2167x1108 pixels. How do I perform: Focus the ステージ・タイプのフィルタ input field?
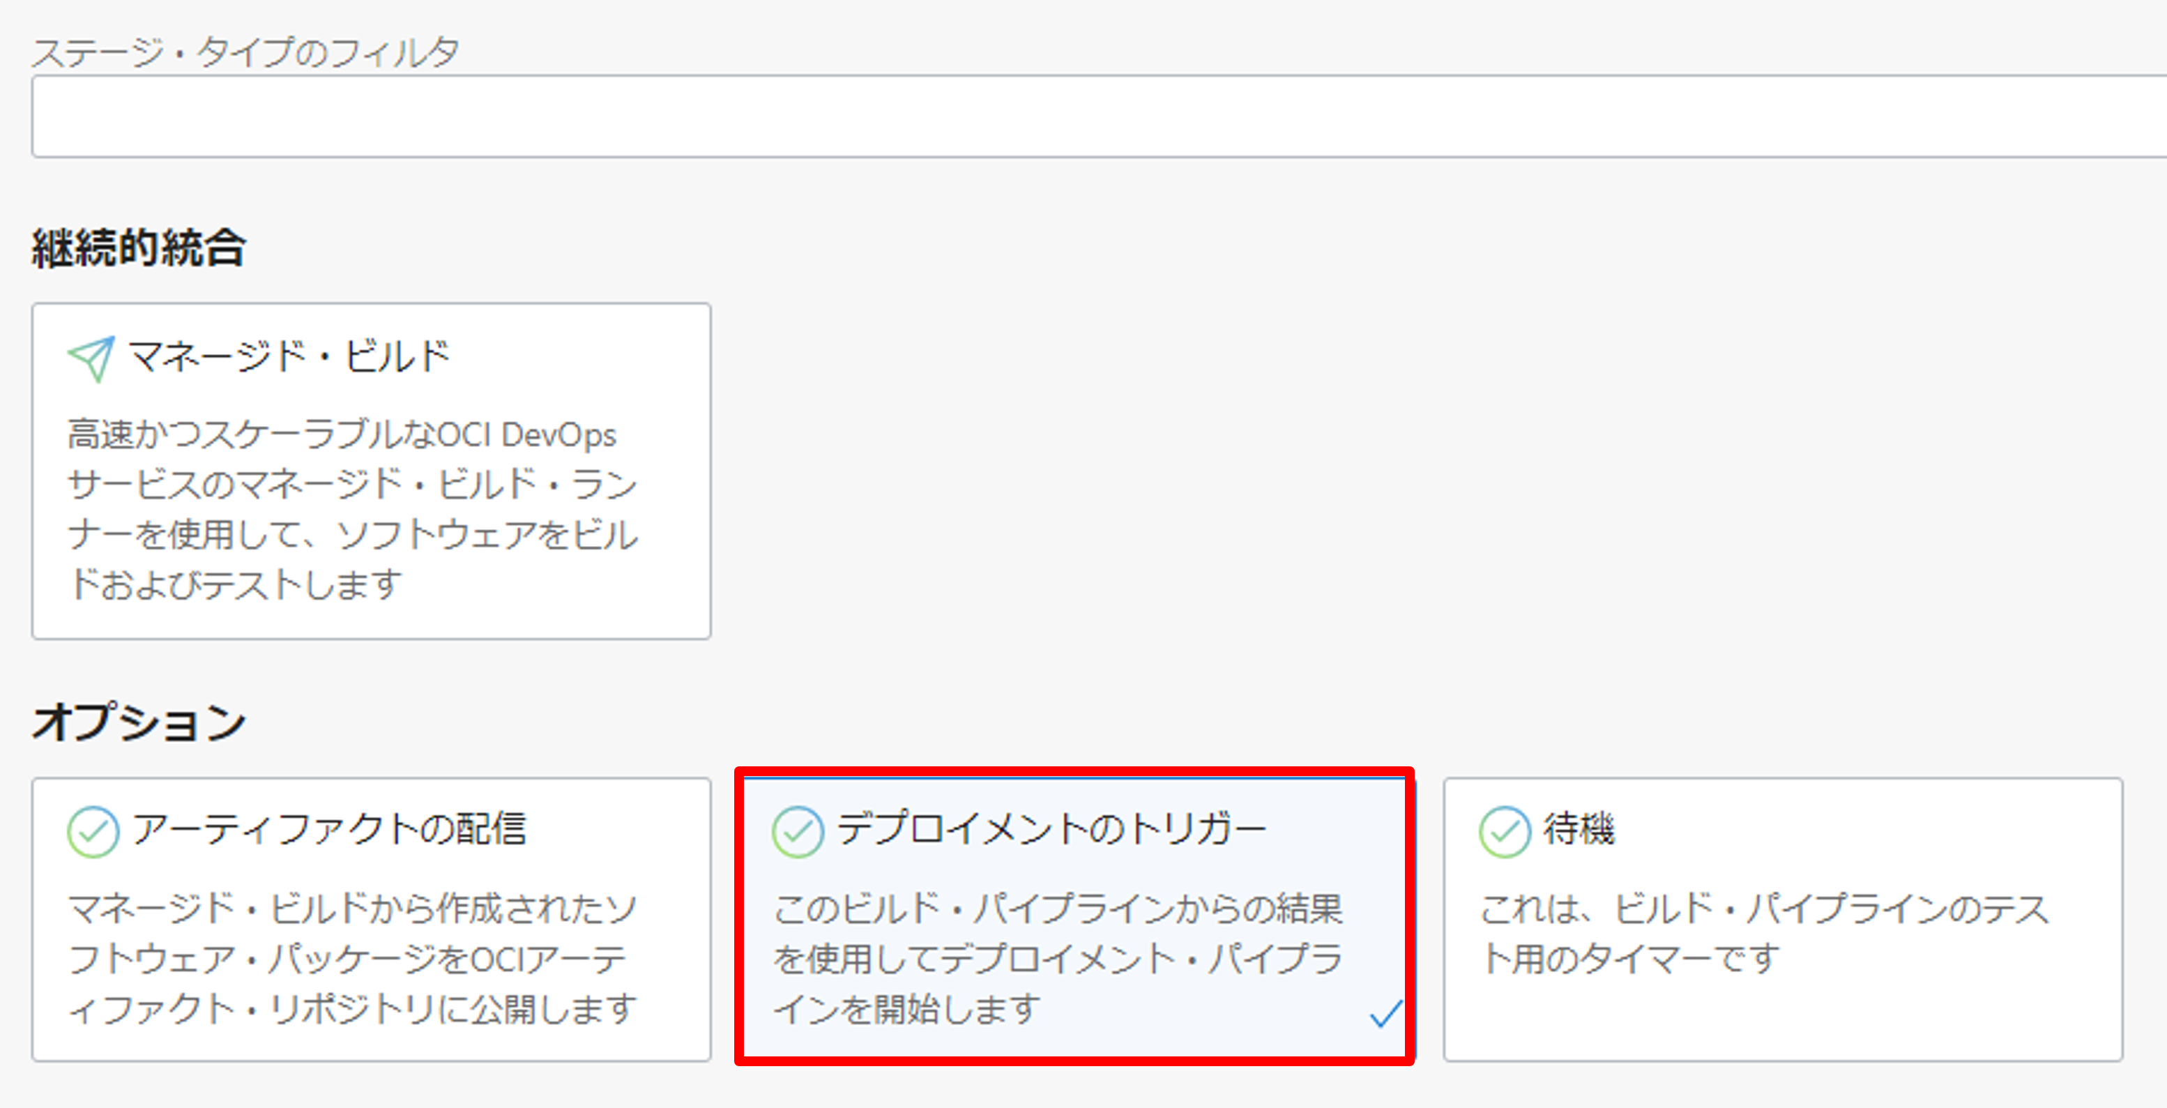[x=1093, y=116]
